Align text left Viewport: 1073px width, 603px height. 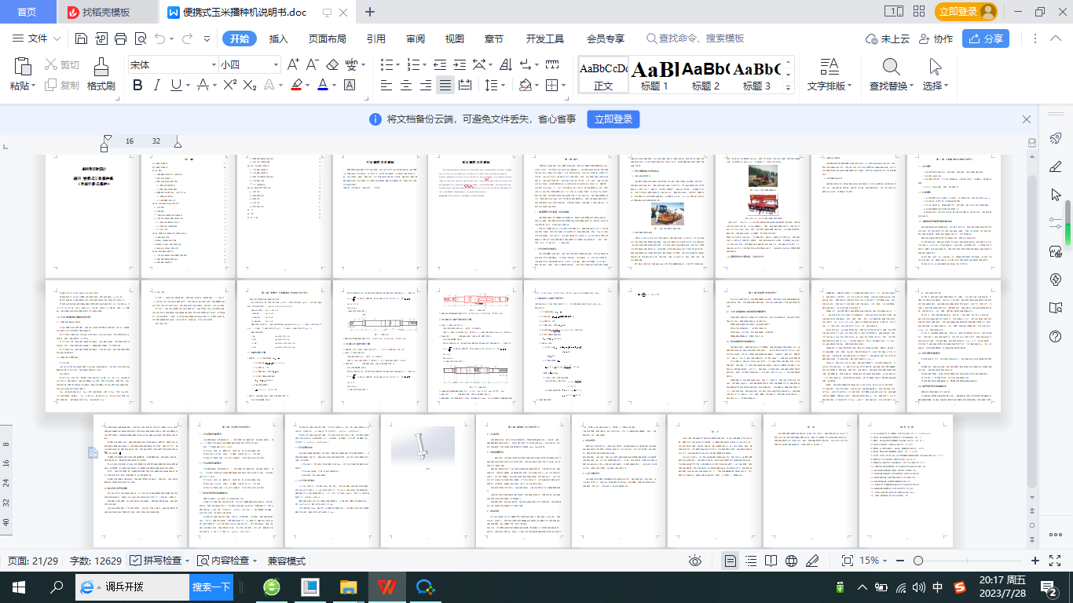pos(386,85)
